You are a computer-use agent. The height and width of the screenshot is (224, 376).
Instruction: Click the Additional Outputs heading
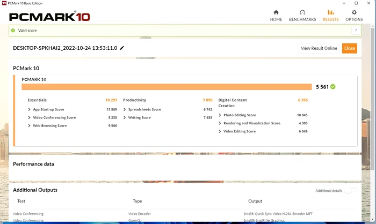point(35,190)
